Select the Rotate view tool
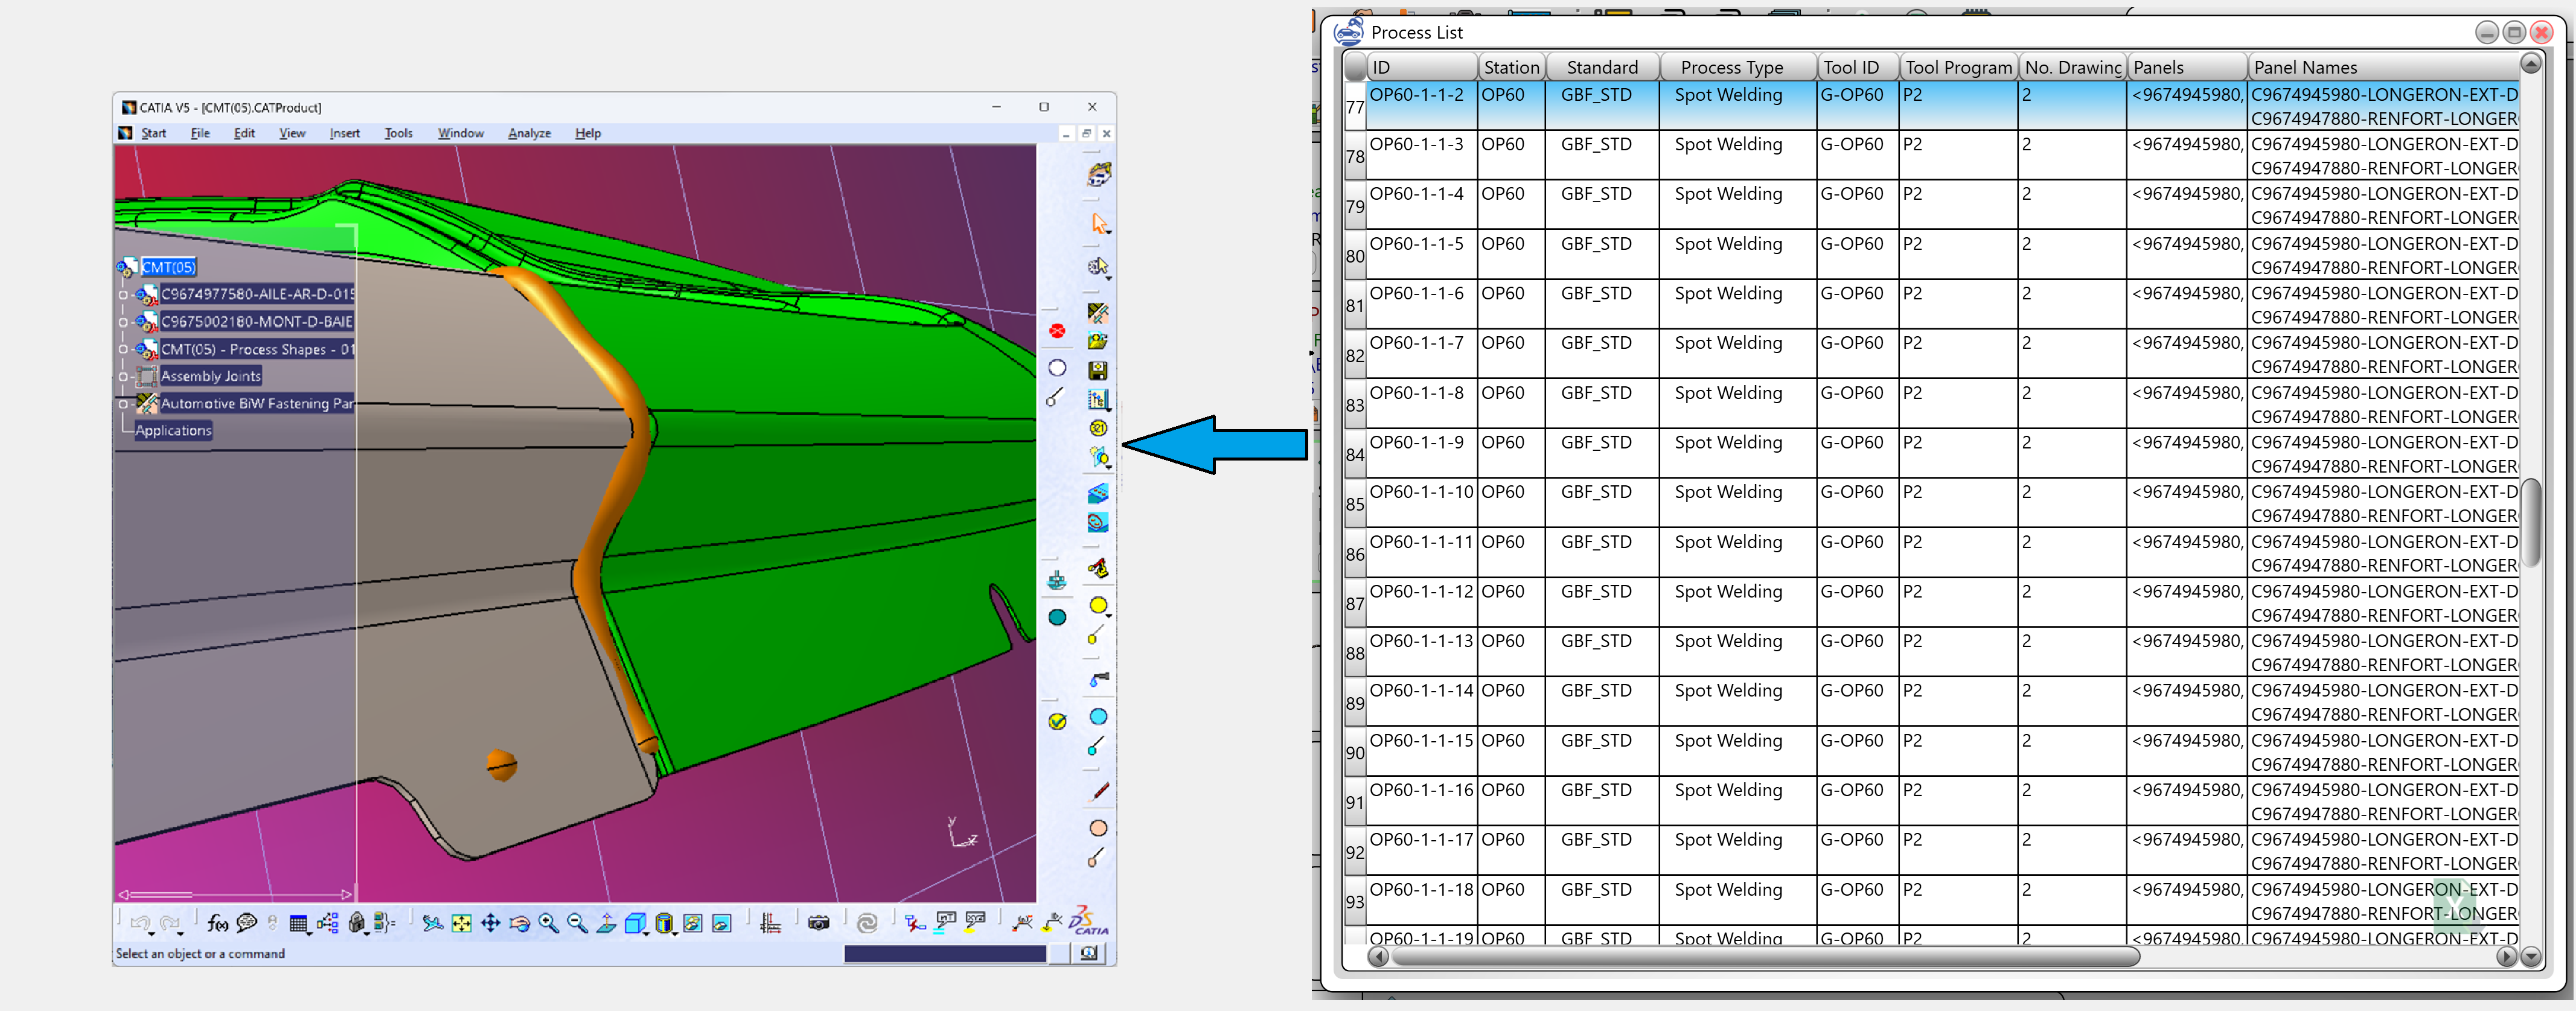Viewport: 2576px width, 1011px height. pos(519,923)
